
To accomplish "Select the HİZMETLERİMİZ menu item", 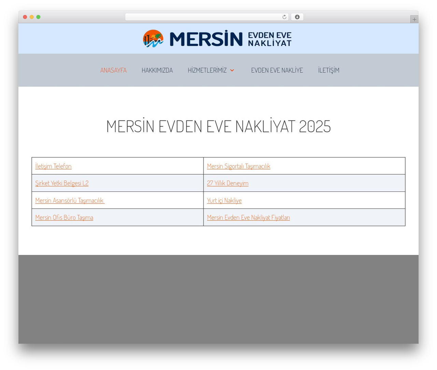I will tap(207, 70).
